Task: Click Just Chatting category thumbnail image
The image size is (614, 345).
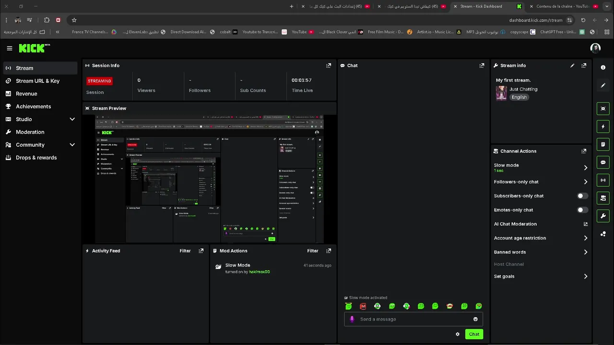Action: point(501,93)
